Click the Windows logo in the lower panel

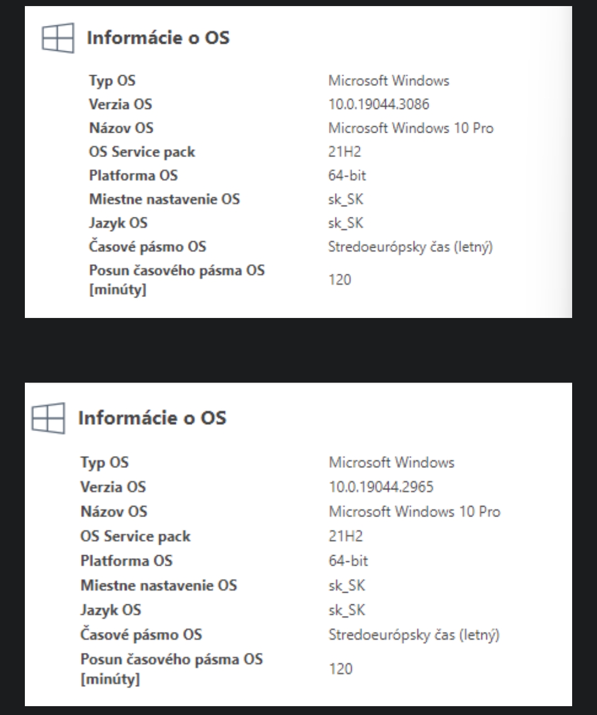pyautogui.click(x=49, y=418)
